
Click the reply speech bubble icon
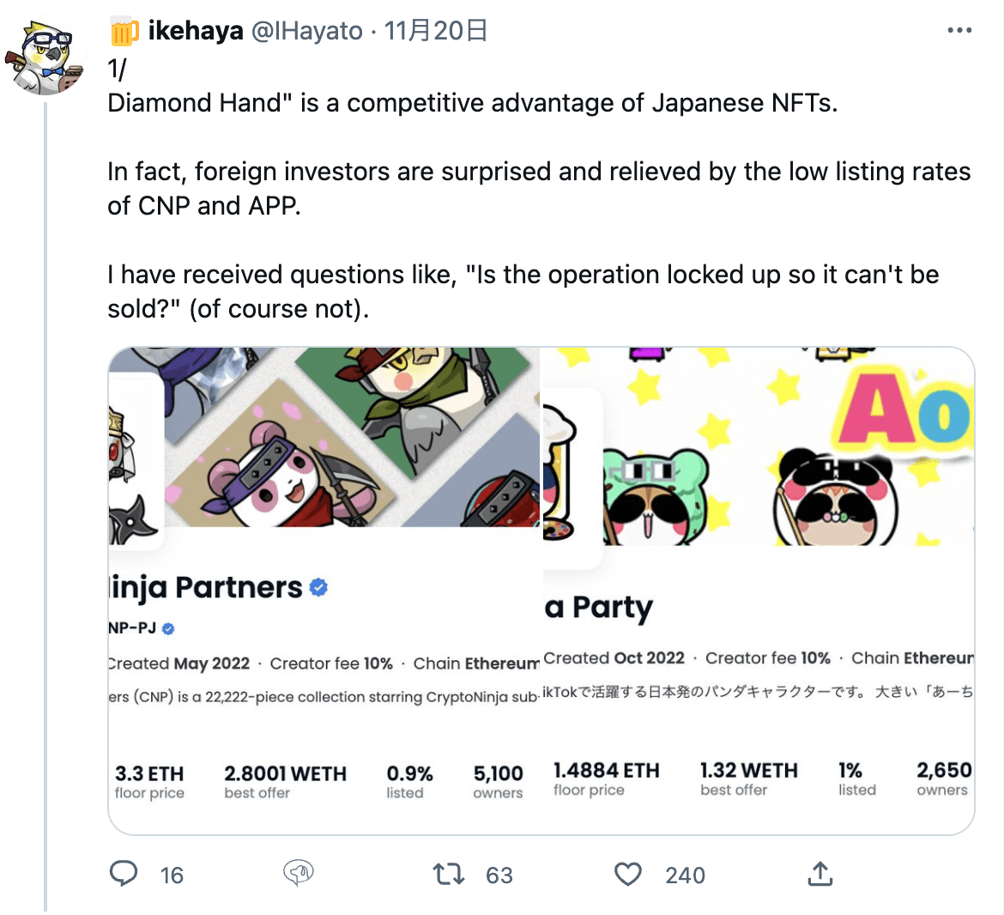pos(124,874)
